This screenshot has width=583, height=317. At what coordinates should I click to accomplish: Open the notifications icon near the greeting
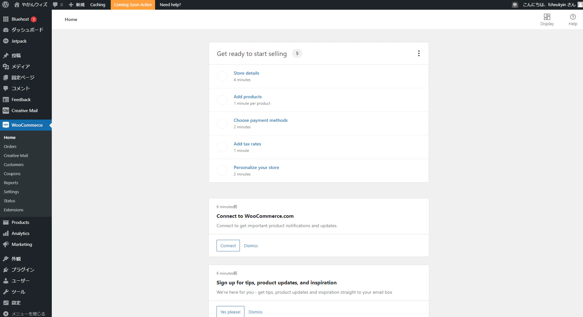point(515,5)
